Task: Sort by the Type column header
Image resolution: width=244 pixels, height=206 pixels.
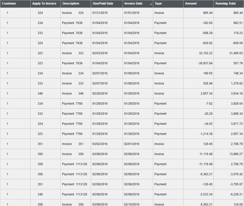Action: 158,3
